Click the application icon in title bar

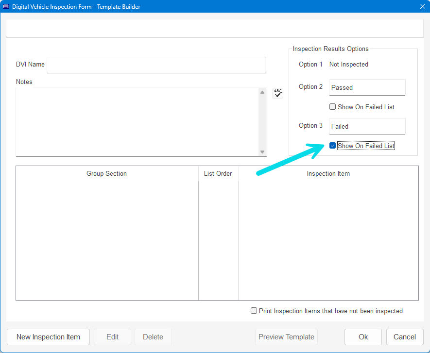coord(6,7)
